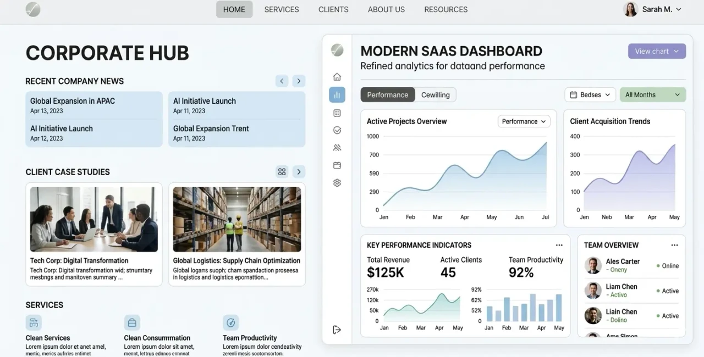The width and height of the screenshot is (704, 357).
Task: Open the sidebar settings gear icon
Action: 337,183
